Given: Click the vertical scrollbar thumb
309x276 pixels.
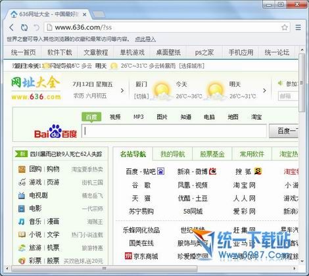Looking at the screenshot, I should [x=302, y=83].
